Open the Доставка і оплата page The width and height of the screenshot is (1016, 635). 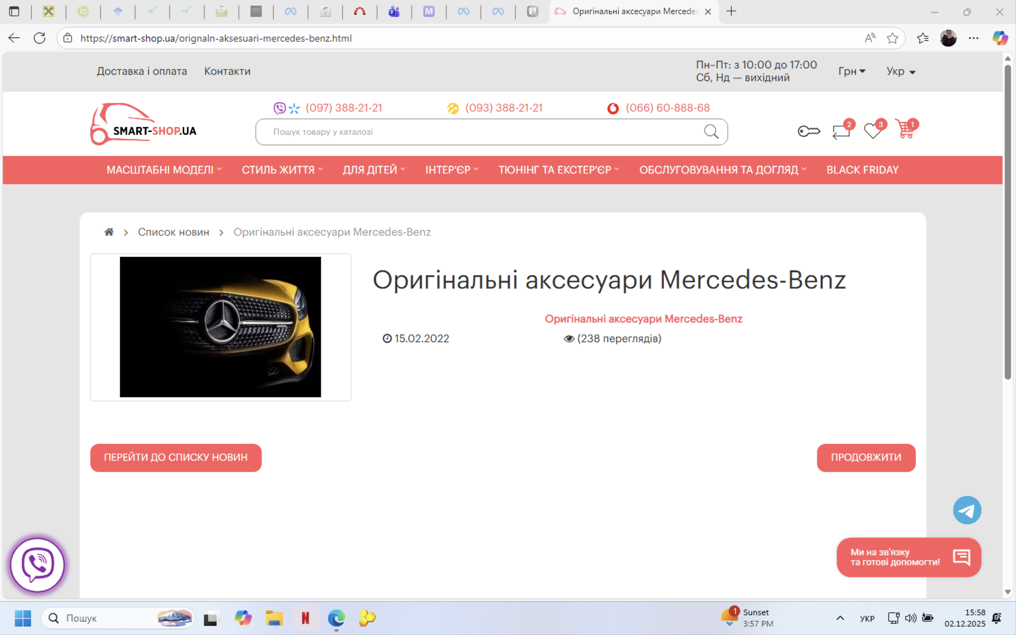[142, 71]
